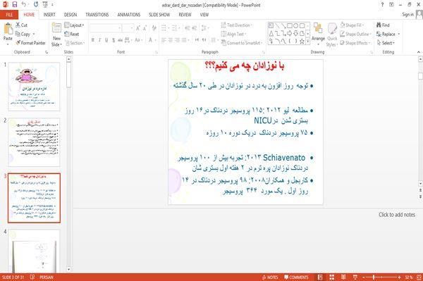Switch to the DESIGN tab
This screenshot has width=423, height=281.
pos(70,15)
